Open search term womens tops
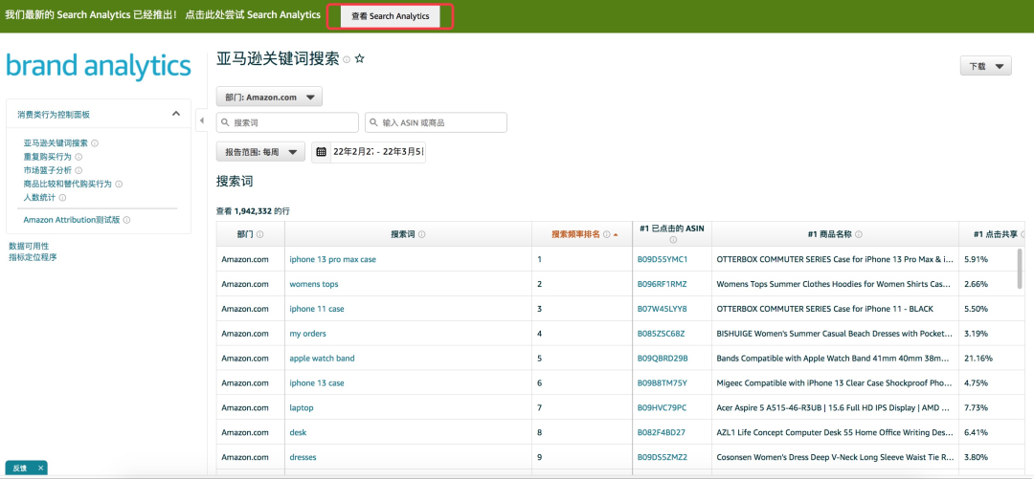1034x479 pixels. (314, 284)
